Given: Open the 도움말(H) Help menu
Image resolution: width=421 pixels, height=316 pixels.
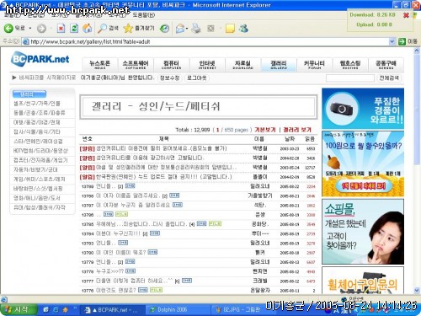Looking at the screenshot, I should coord(144,15).
